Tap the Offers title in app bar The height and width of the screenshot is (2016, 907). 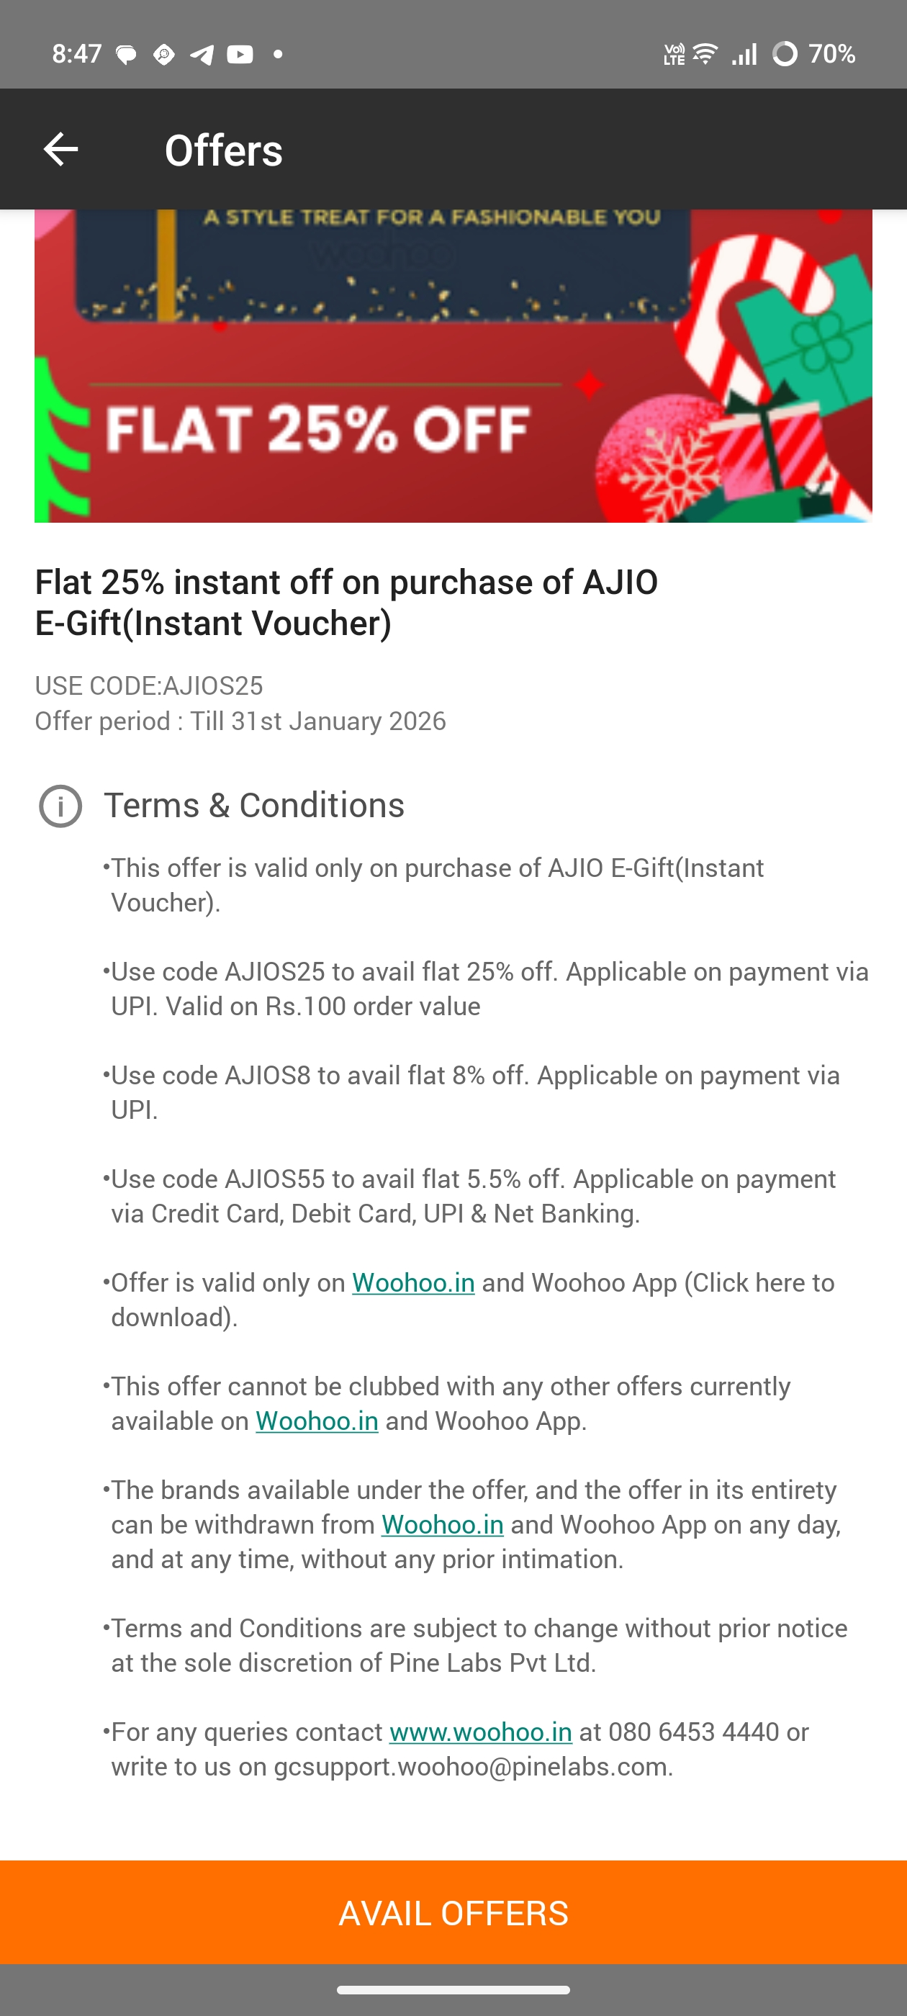click(223, 150)
